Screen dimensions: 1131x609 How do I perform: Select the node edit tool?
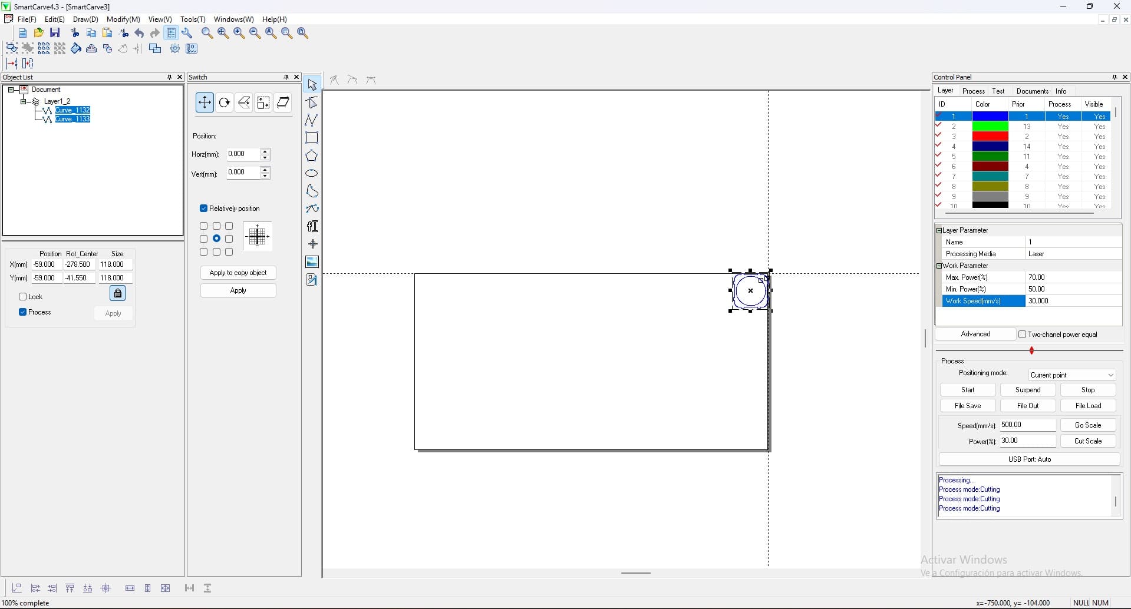click(x=312, y=102)
